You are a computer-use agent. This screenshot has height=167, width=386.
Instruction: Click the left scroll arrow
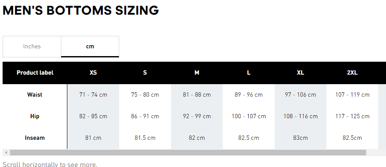[x=6, y=153]
